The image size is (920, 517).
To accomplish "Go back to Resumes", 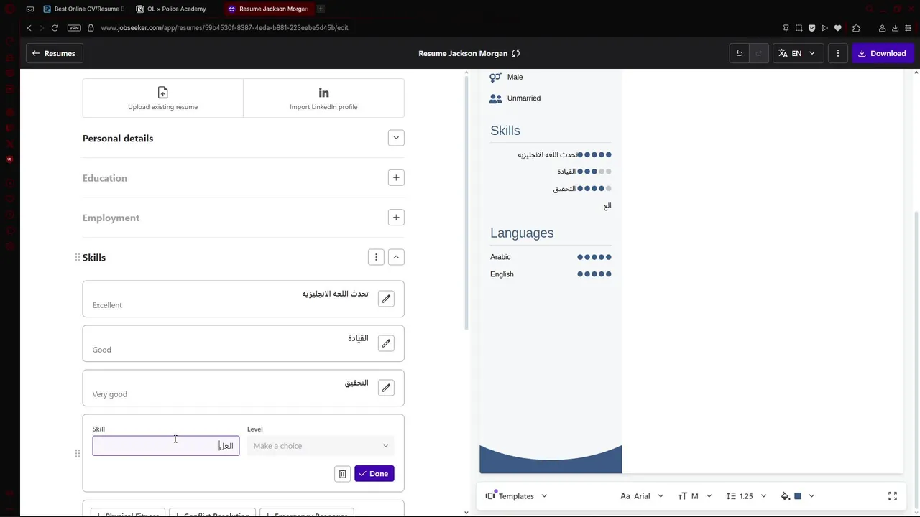I will pyautogui.click(x=53, y=53).
